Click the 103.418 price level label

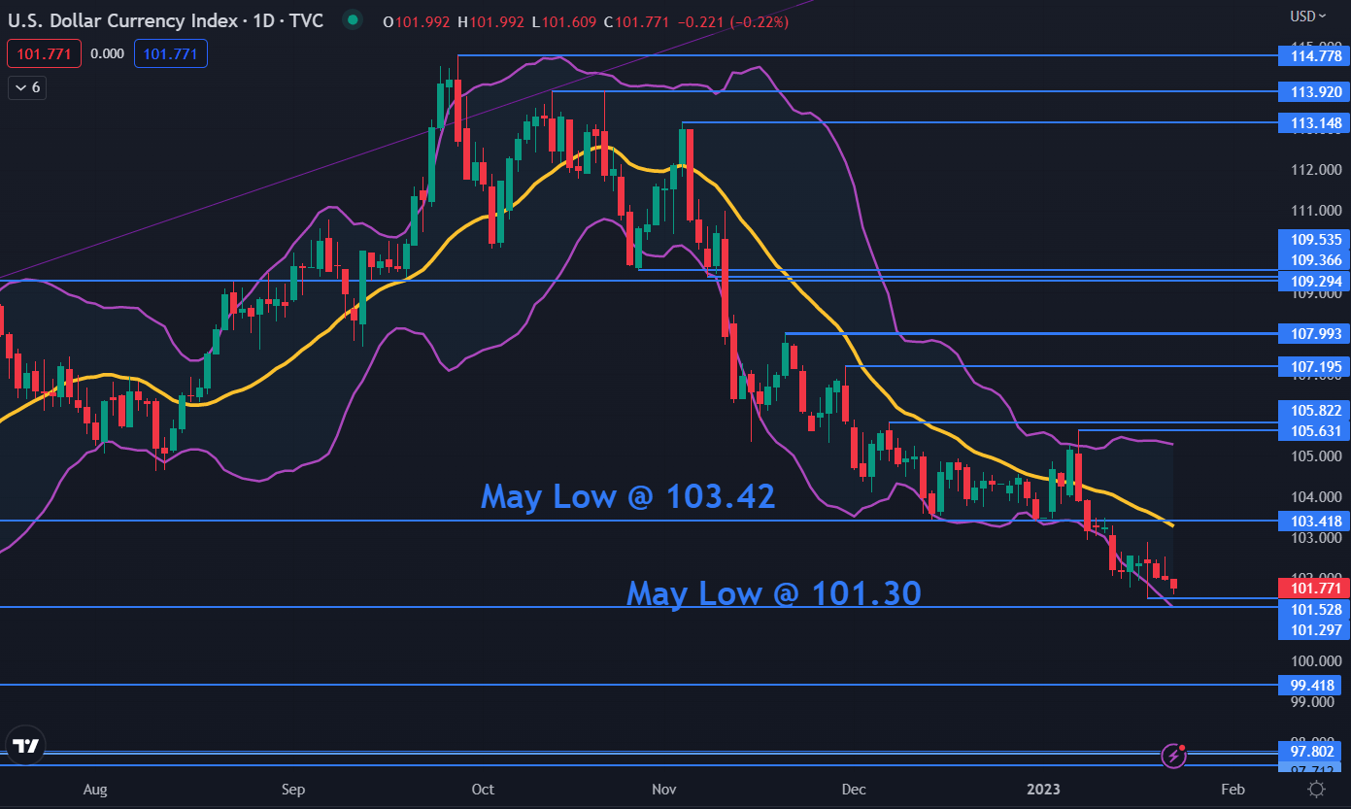(1315, 522)
